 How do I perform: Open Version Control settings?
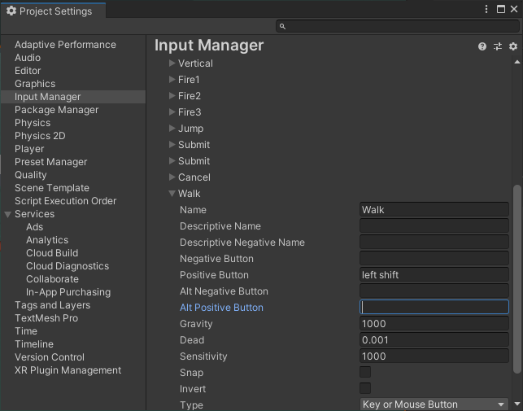[x=50, y=357]
